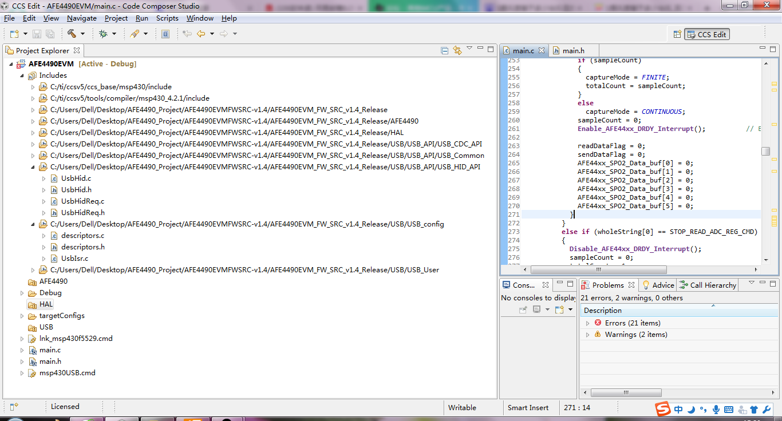Click the editor vertical scrollbar thumb
The height and width of the screenshot is (421, 782).
coord(765,151)
